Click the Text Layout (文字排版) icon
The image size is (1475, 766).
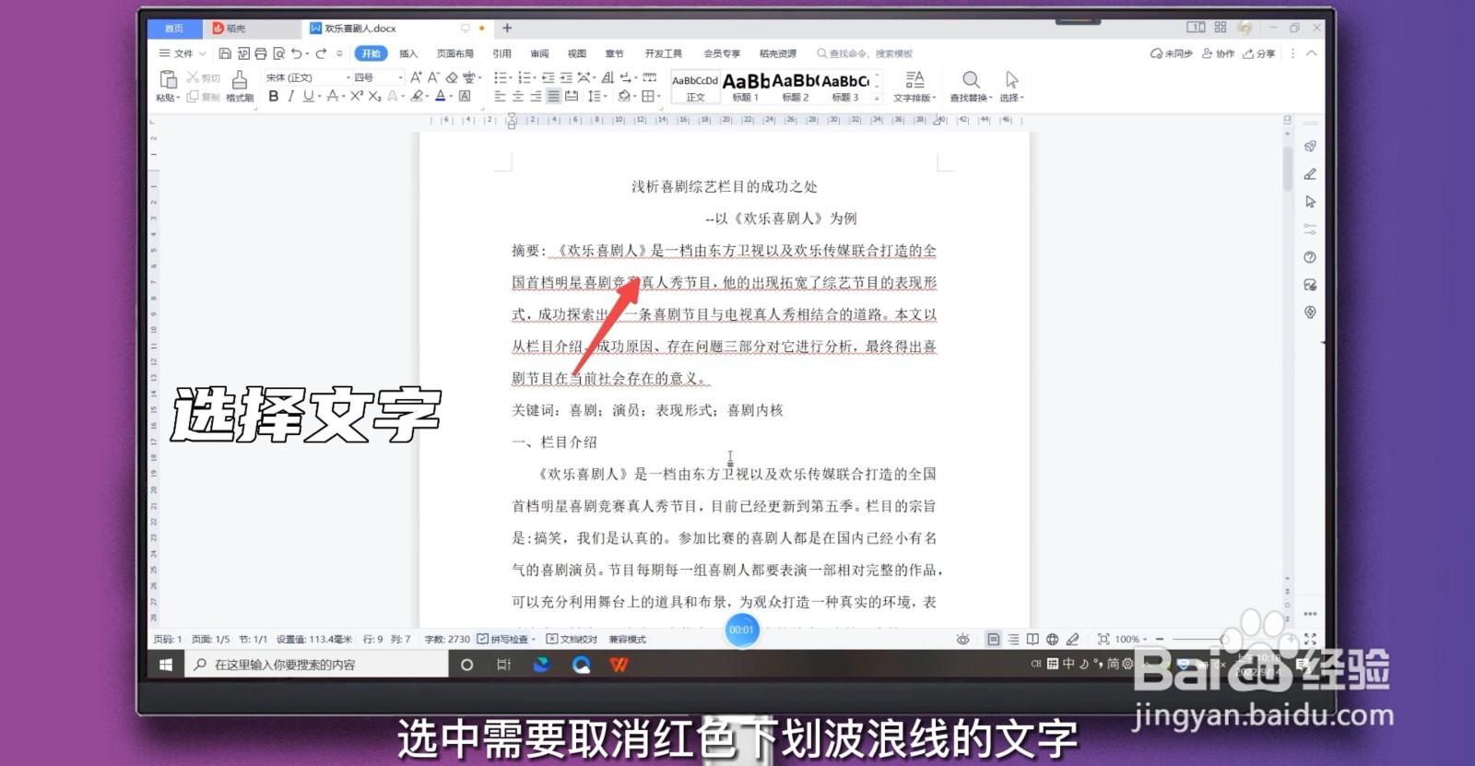click(914, 80)
